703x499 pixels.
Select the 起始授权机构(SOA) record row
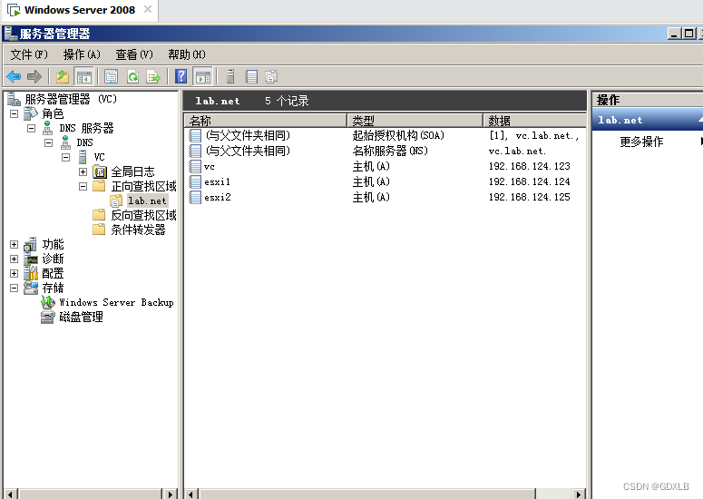click(x=387, y=135)
